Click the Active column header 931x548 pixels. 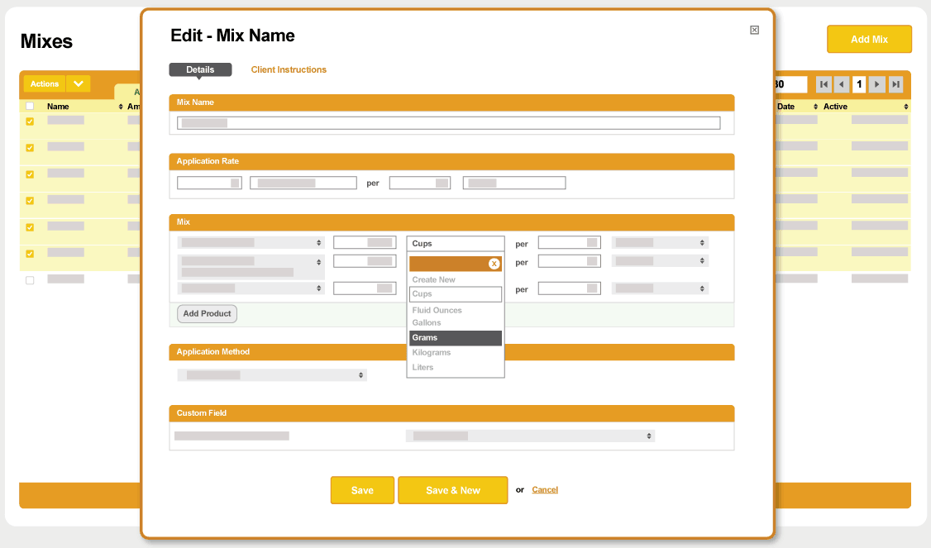click(x=835, y=107)
